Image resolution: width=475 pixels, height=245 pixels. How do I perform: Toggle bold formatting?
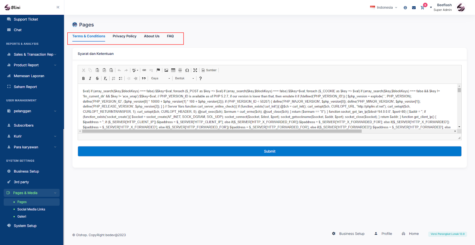(x=83, y=79)
